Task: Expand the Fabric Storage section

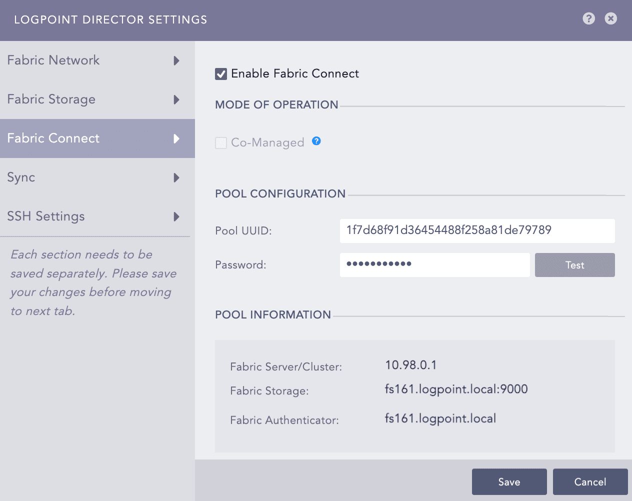Action: pos(176,99)
